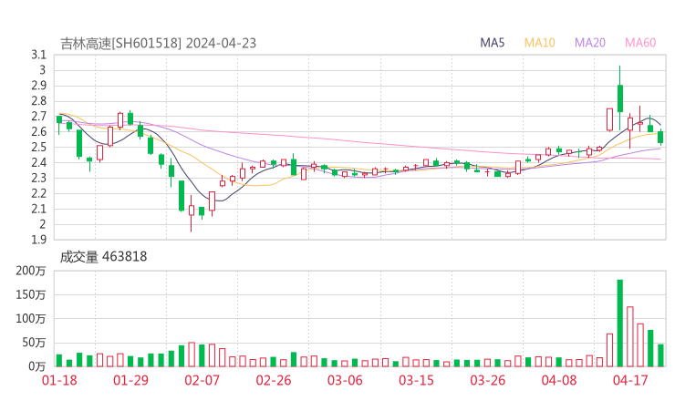Screen dimensions: 675x401
Task: Click the 01-18 date axis label
Action: point(59,380)
